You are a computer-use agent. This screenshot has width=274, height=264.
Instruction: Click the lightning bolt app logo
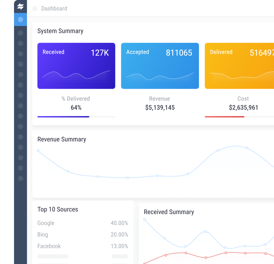click(20, 6)
